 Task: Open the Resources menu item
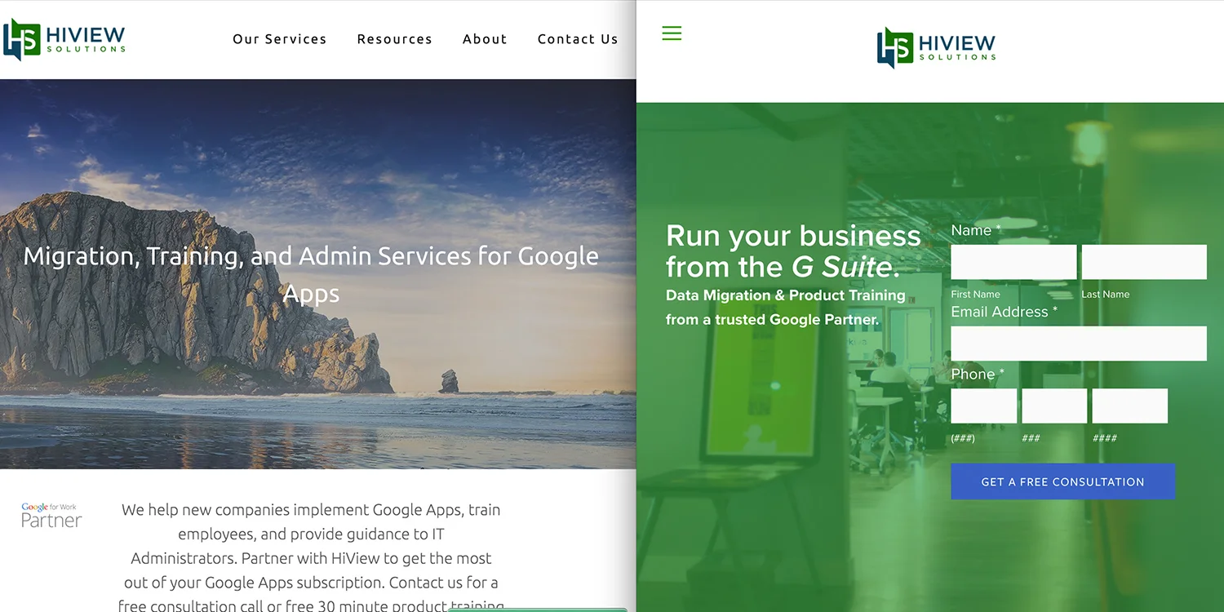(x=395, y=39)
